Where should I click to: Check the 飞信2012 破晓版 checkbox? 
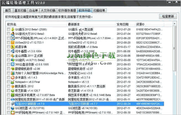(8, 104)
